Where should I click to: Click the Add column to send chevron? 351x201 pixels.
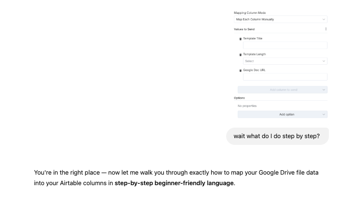pyautogui.click(x=324, y=90)
